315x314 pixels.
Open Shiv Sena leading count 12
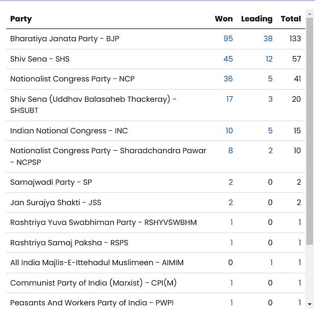pos(269,59)
